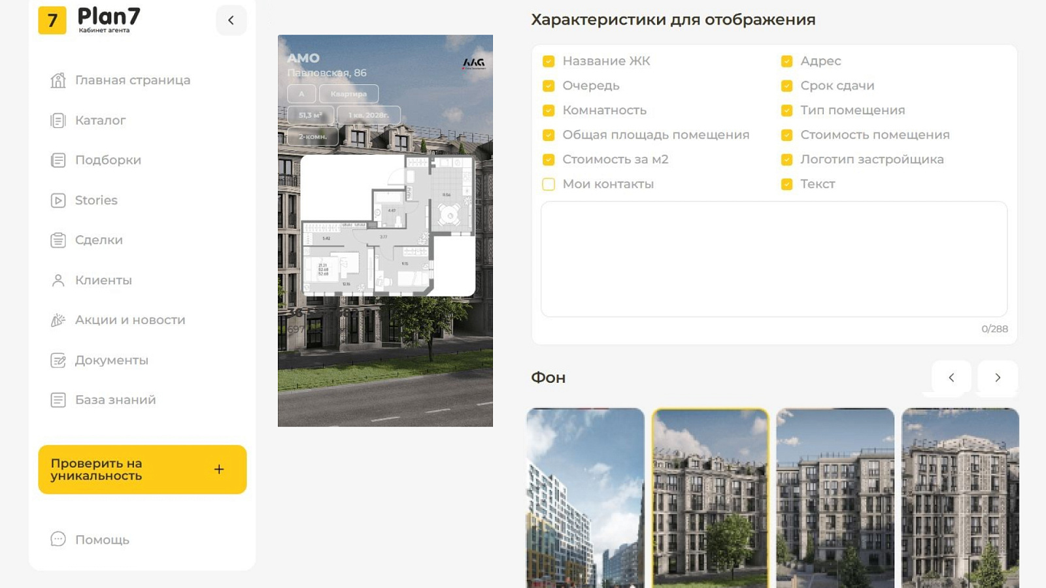Click the Сделки clipboard icon
1046x588 pixels.
coord(58,240)
